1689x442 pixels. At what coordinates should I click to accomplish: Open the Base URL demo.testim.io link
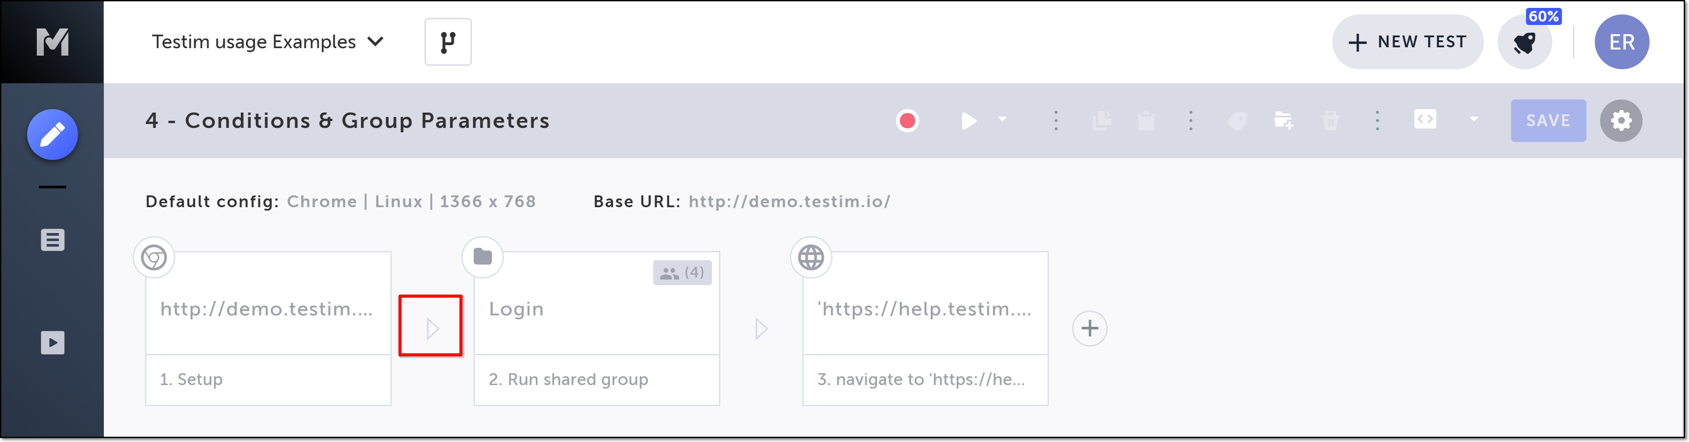789,202
